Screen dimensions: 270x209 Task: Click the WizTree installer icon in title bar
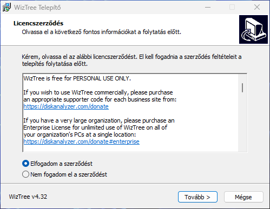(6, 7)
